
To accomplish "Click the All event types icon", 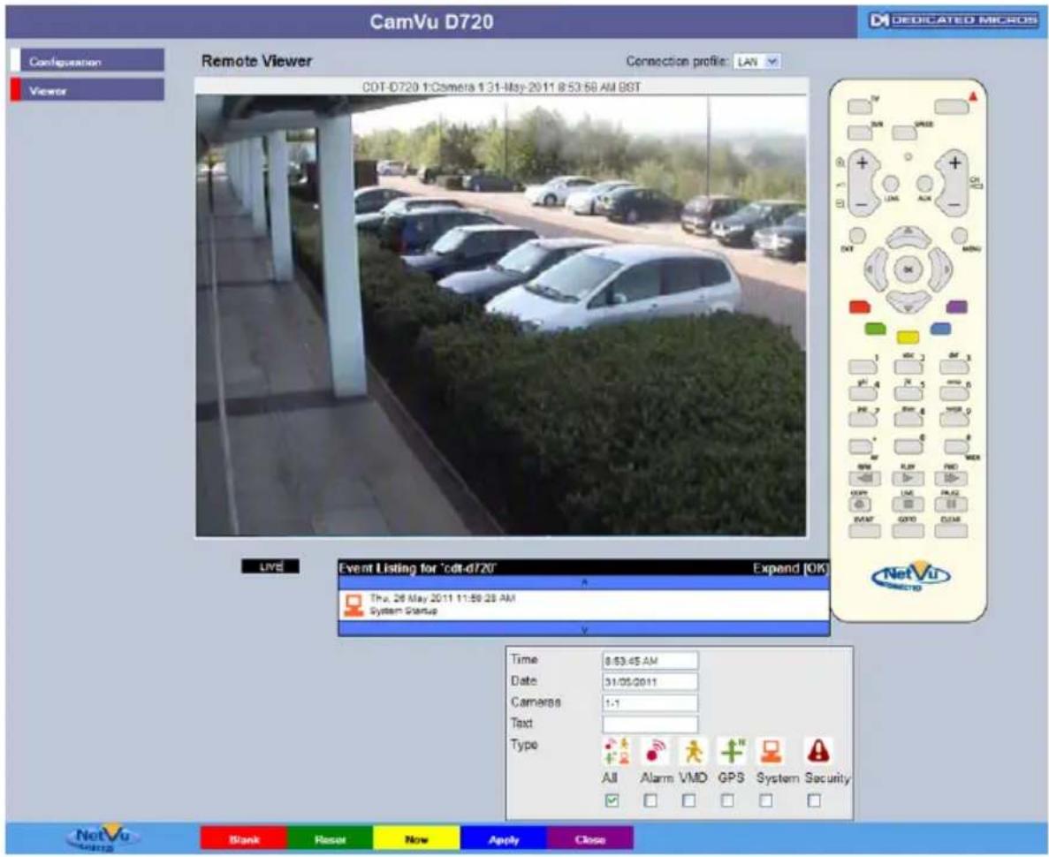I will tap(617, 751).
